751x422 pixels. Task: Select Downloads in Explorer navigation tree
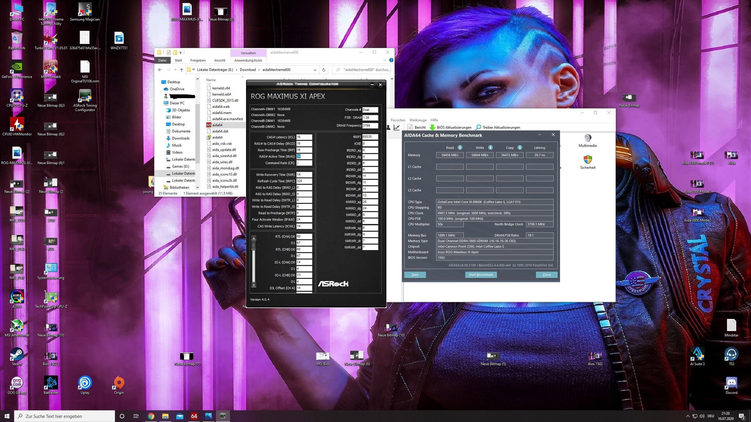[x=180, y=138]
